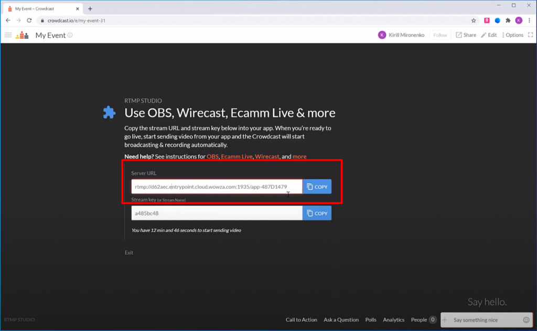Open the blue circle browser extension
Image resolution: width=537 pixels, height=331 pixels.
[497, 20]
